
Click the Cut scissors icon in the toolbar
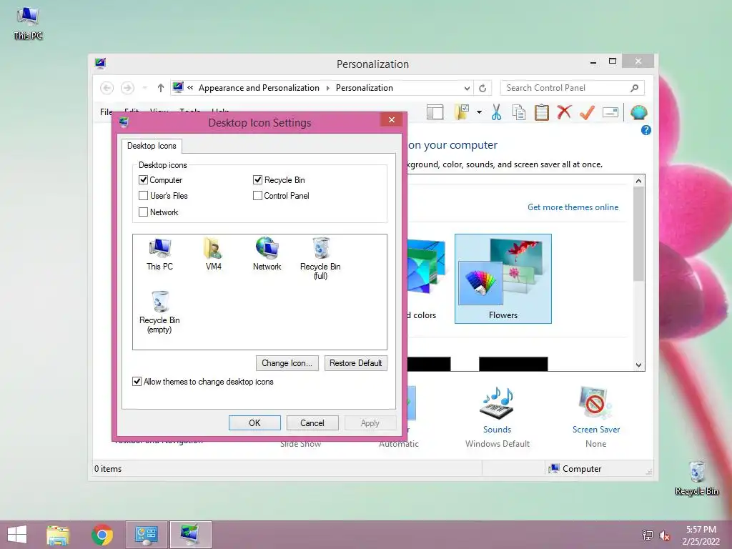(x=496, y=112)
